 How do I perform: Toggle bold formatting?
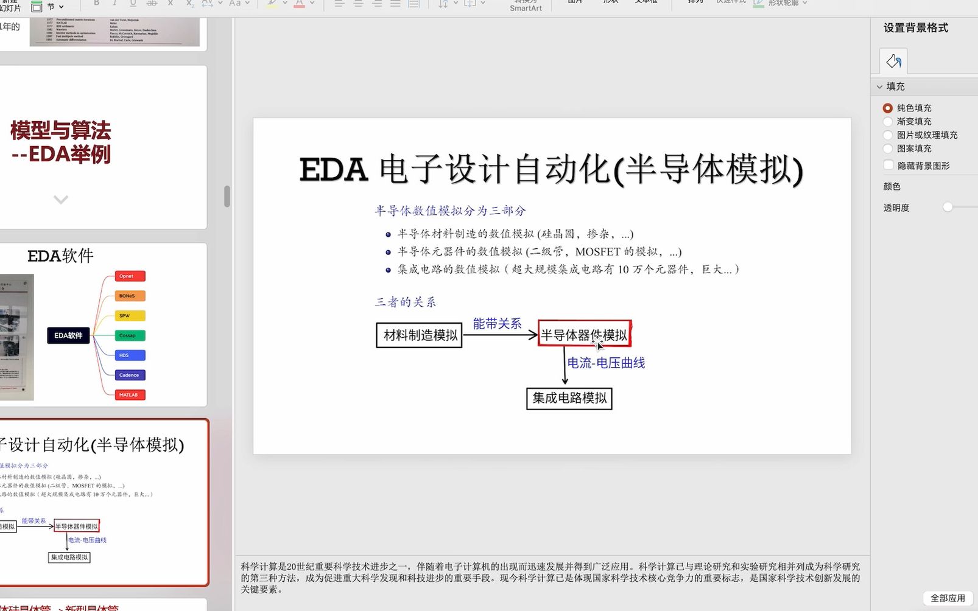[96, 3]
